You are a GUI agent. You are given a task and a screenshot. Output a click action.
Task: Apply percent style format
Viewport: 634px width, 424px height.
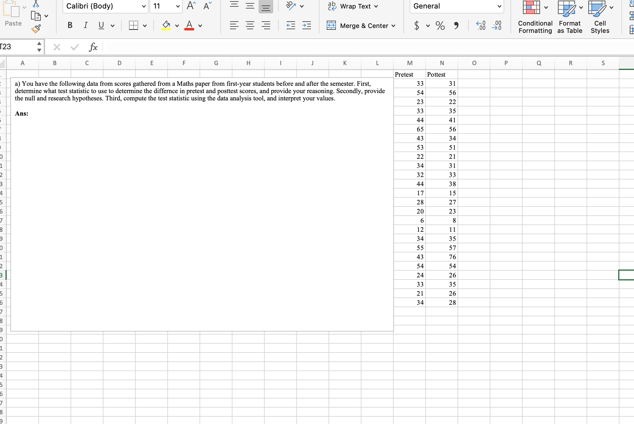point(440,26)
